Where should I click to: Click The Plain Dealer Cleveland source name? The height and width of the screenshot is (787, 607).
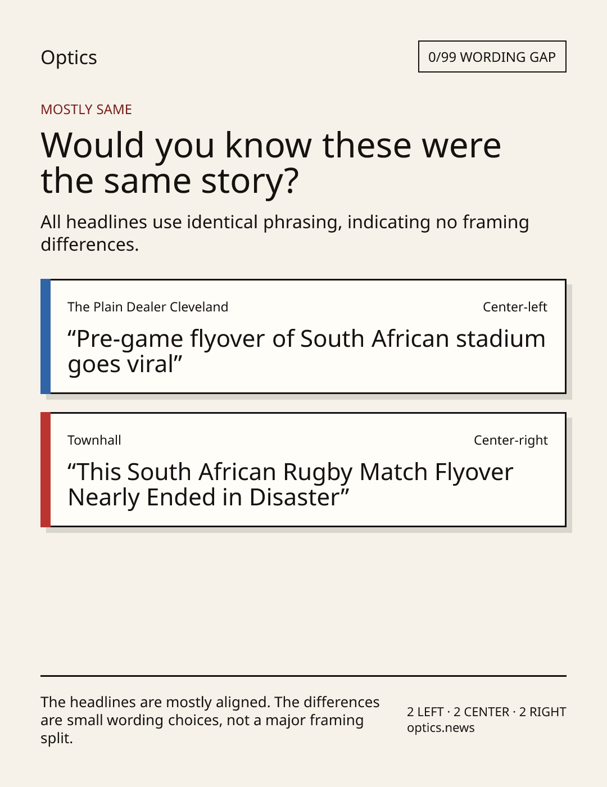[148, 307]
